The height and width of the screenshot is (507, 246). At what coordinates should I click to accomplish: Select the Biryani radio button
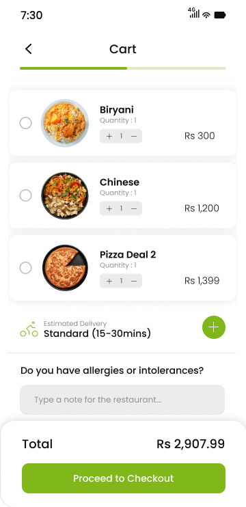coord(25,123)
